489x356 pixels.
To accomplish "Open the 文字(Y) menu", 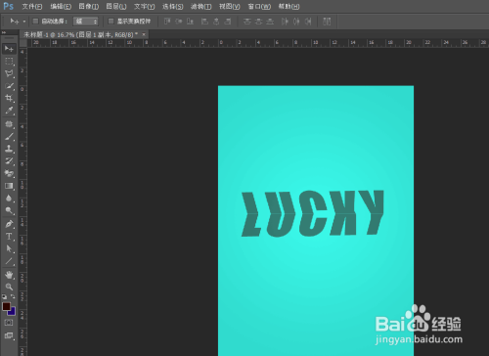I will [145, 7].
